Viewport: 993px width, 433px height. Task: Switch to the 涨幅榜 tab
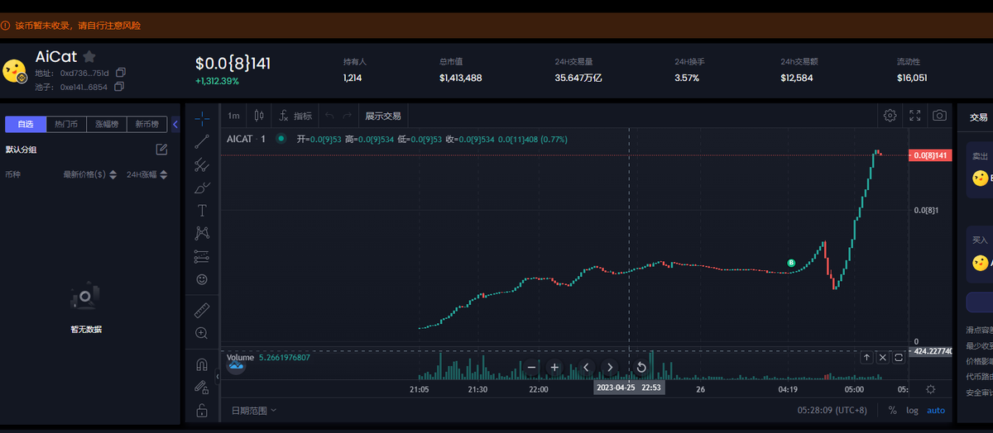(107, 124)
